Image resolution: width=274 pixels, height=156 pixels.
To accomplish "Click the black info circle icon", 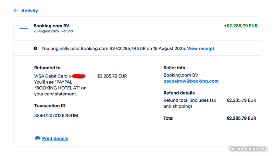I will coord(36,48).
